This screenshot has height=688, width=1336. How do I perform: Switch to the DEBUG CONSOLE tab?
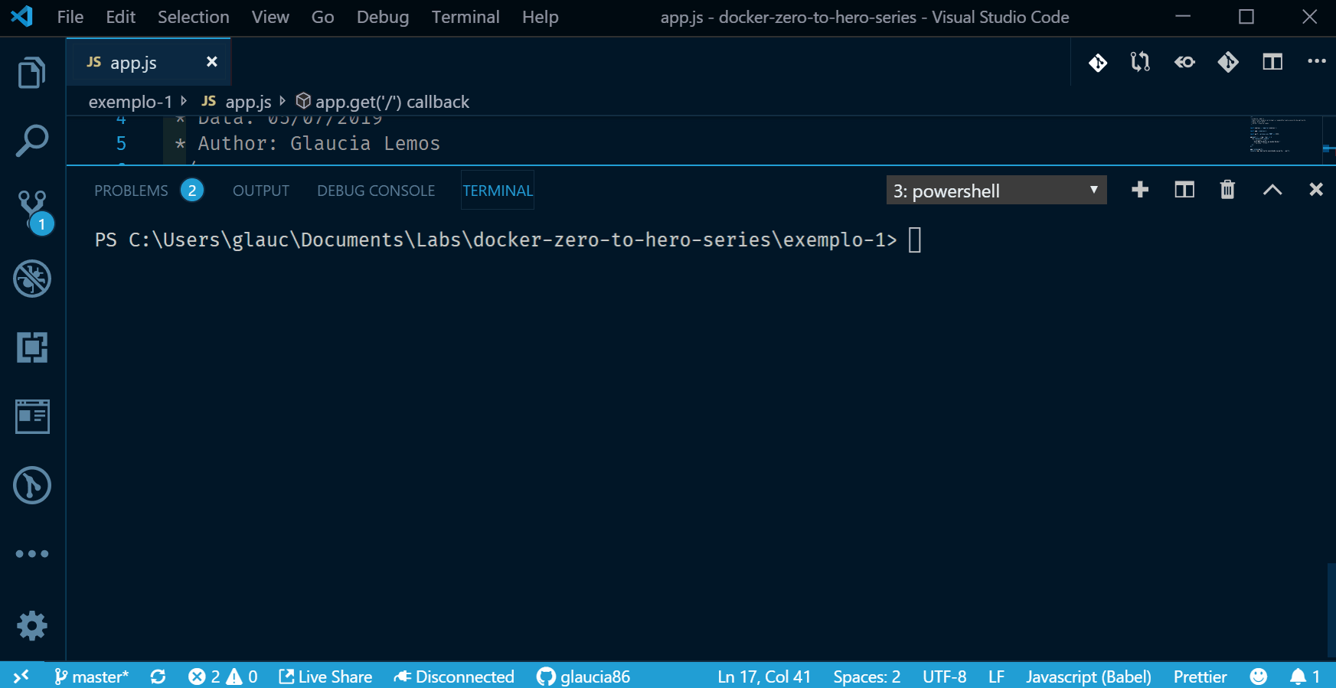[376, 191]
